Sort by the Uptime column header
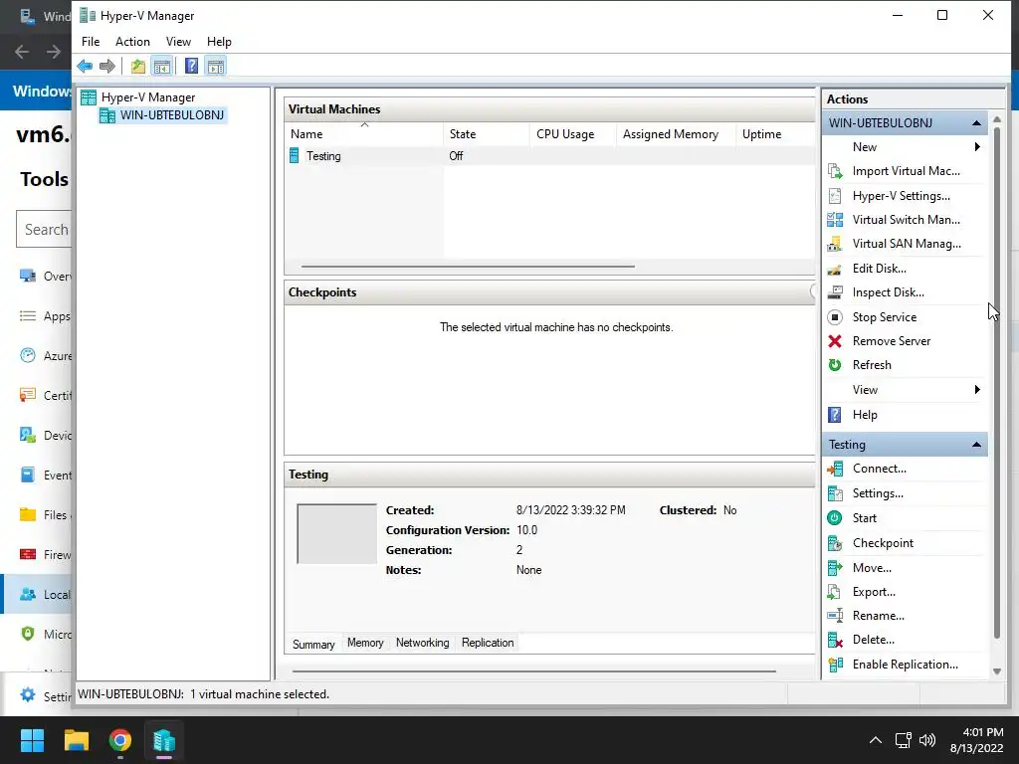 tap(774, 134)
